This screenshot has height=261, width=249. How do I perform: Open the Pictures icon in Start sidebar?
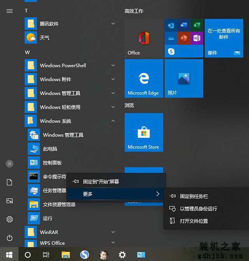9,201
